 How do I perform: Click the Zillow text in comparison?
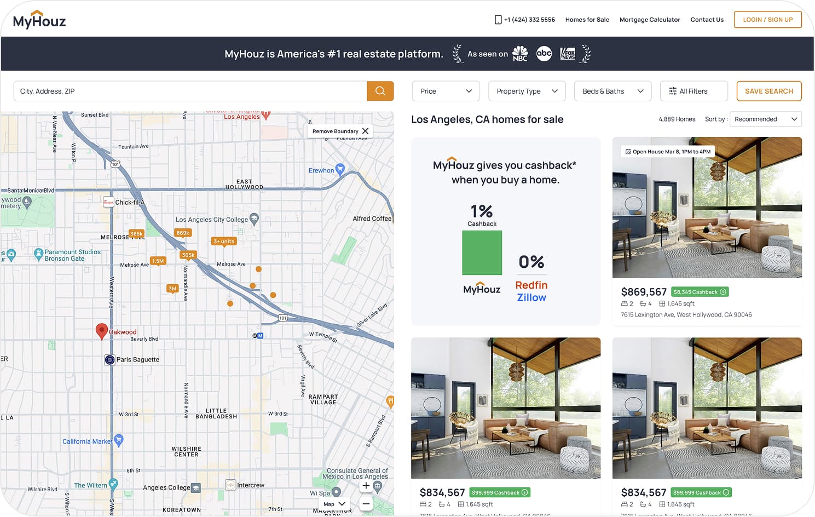531,298
